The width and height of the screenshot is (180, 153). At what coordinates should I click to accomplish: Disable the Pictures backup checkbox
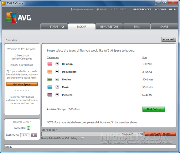[57, 95]
